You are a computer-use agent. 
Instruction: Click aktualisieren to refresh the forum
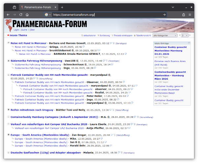[88, 36]
